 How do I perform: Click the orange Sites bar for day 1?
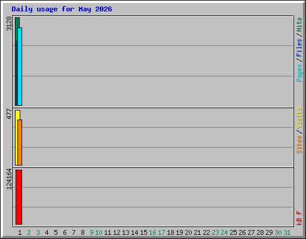(20, 142)
